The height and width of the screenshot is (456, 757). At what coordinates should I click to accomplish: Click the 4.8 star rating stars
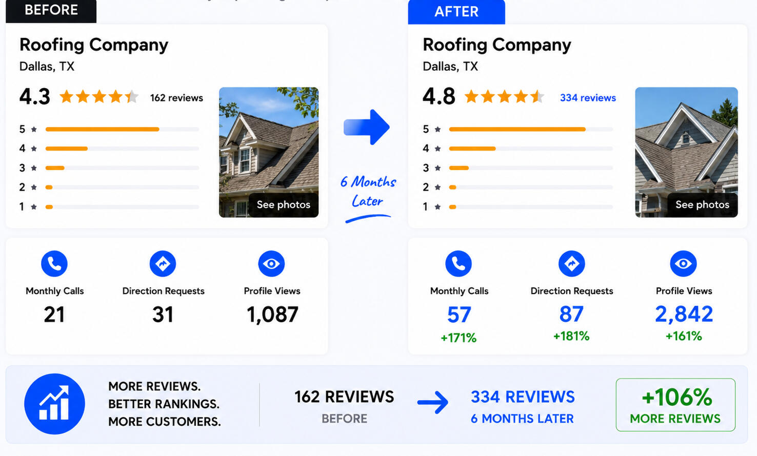[504, 97]
